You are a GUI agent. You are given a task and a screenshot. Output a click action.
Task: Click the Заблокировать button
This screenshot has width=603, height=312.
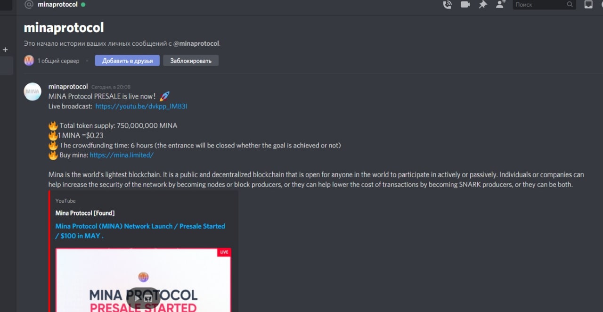pyautogui.click(x=191, y=60)
